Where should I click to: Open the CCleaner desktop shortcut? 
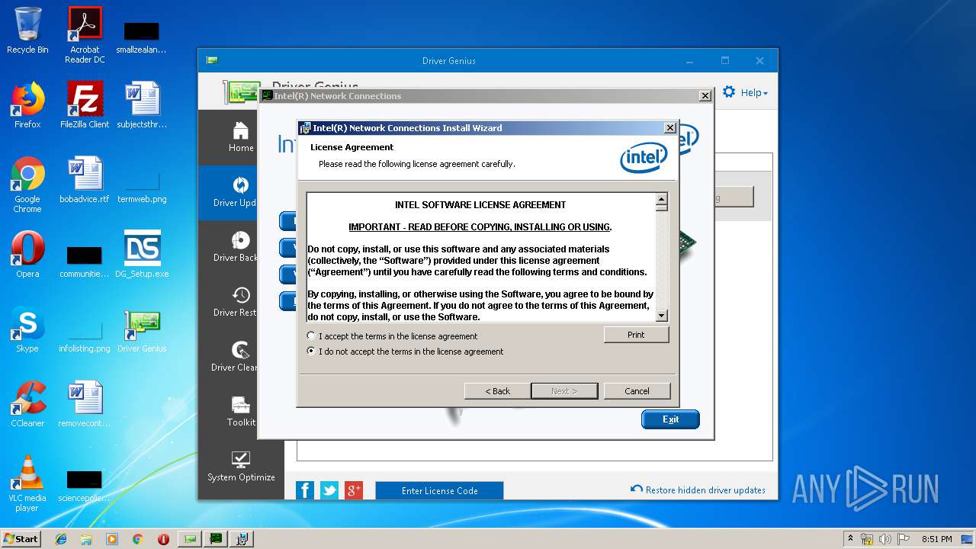(x=27, y=404)
